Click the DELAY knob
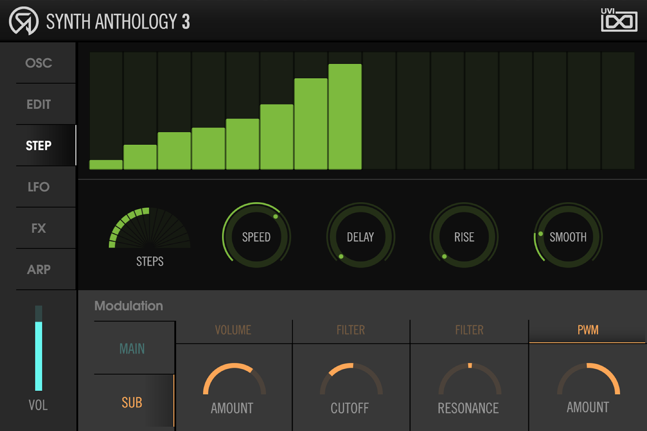647x431 pixels. point(360,237)
